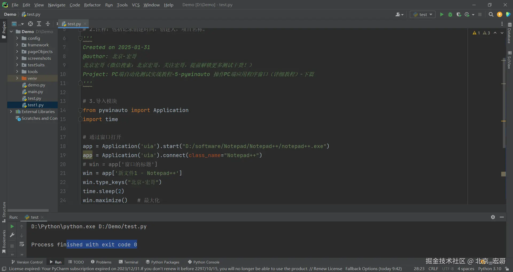Collapse the Demo project root
The image size is (513, 272).
pyautogui.click(x=11, y=31)
